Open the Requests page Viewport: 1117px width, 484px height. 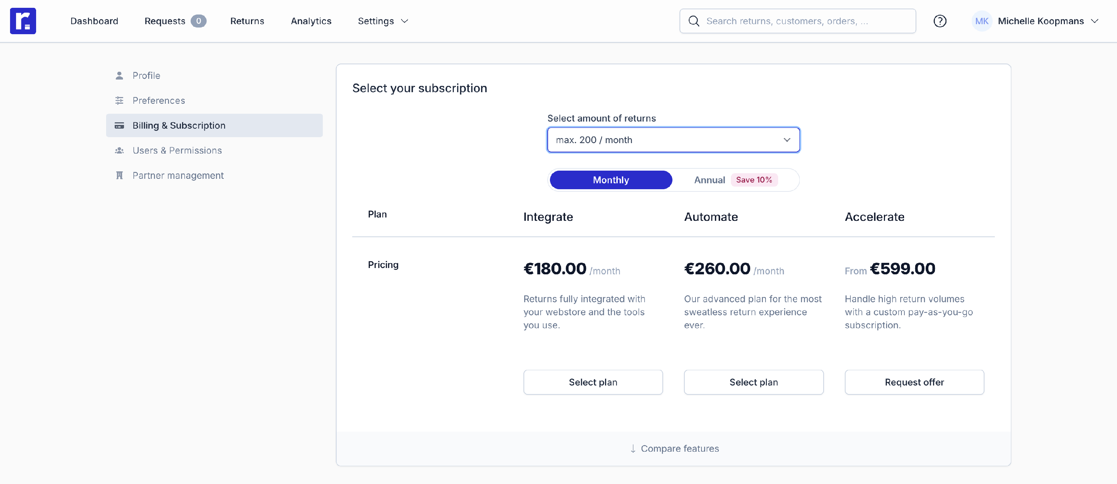165,21
